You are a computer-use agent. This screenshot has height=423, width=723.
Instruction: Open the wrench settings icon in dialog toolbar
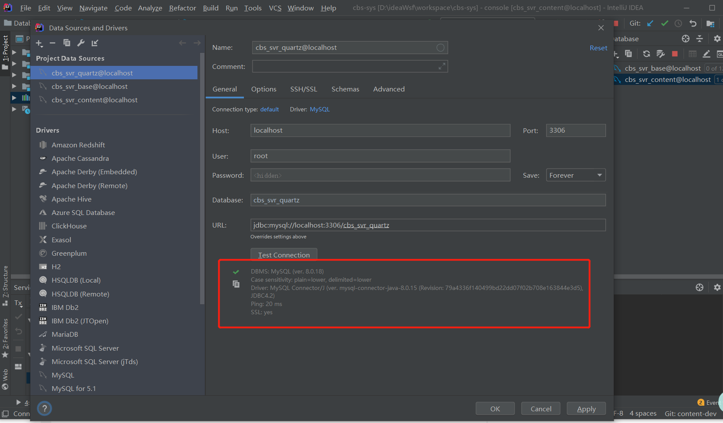click(81, 42)
